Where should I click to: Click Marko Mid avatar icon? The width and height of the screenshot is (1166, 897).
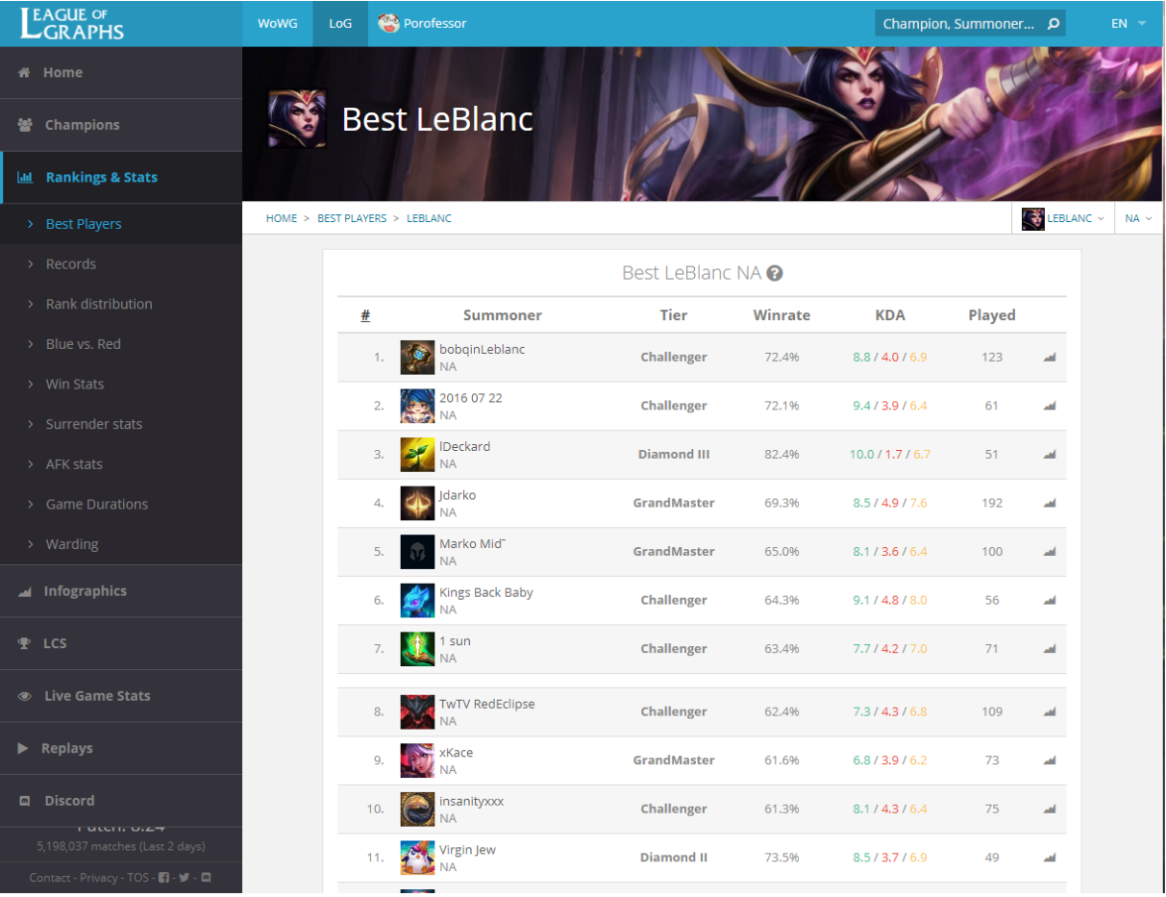tap(417, 552)
